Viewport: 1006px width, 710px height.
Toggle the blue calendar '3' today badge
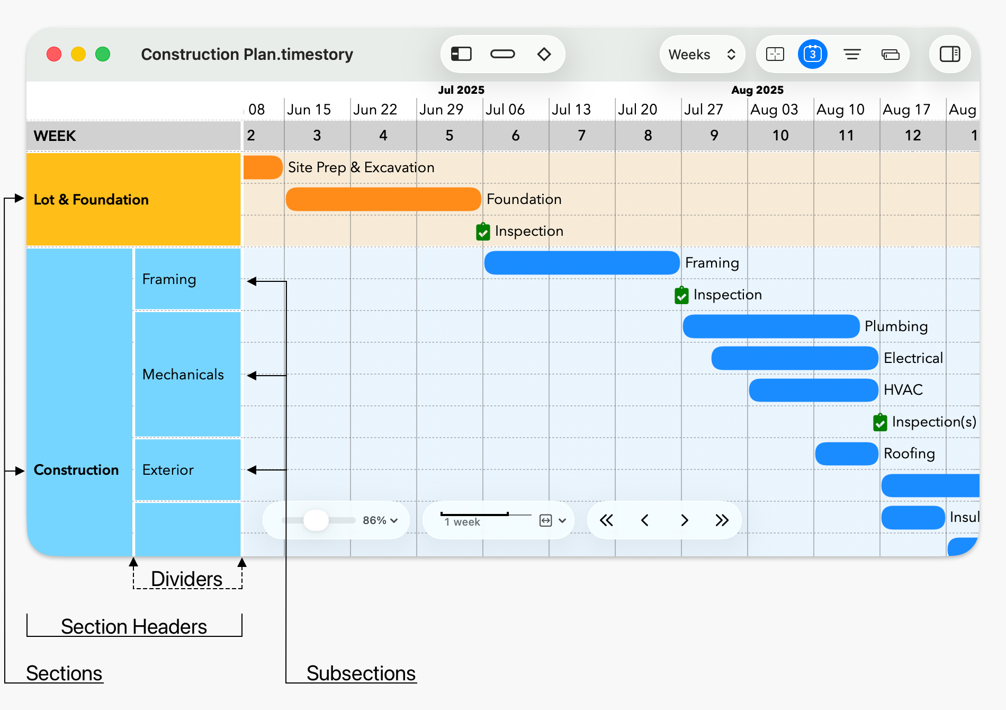pyautogui.click(x=813, y=54)
